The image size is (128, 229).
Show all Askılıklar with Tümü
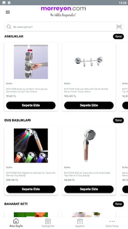click(x=118, y=36)
